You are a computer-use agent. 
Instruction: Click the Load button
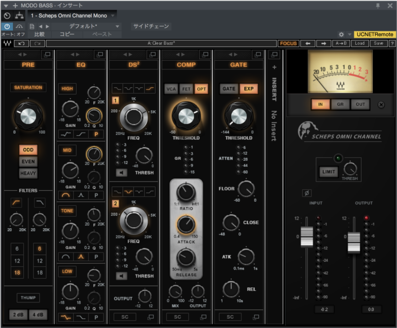coord(359,44)
